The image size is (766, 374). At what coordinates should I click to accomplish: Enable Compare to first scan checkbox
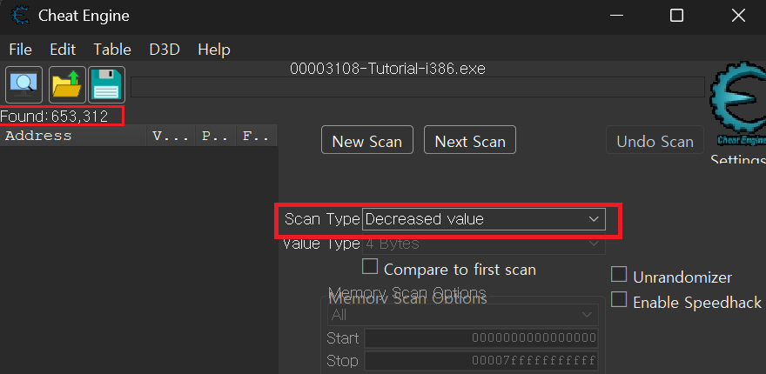point(370,269)
